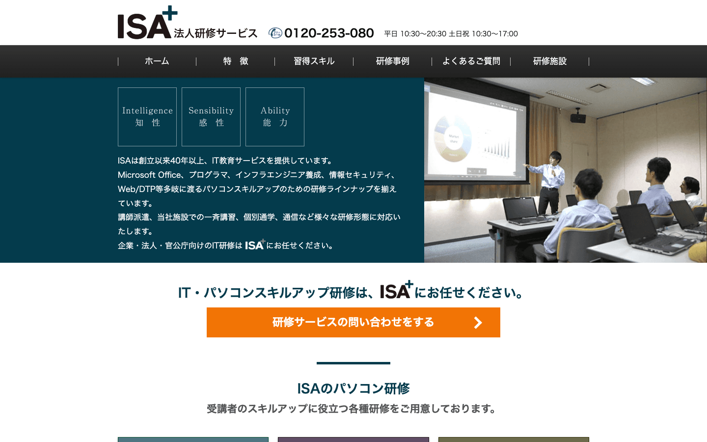Click the phone number 0120-253-080
Viewport: 707px width, 442px height.
329,33
